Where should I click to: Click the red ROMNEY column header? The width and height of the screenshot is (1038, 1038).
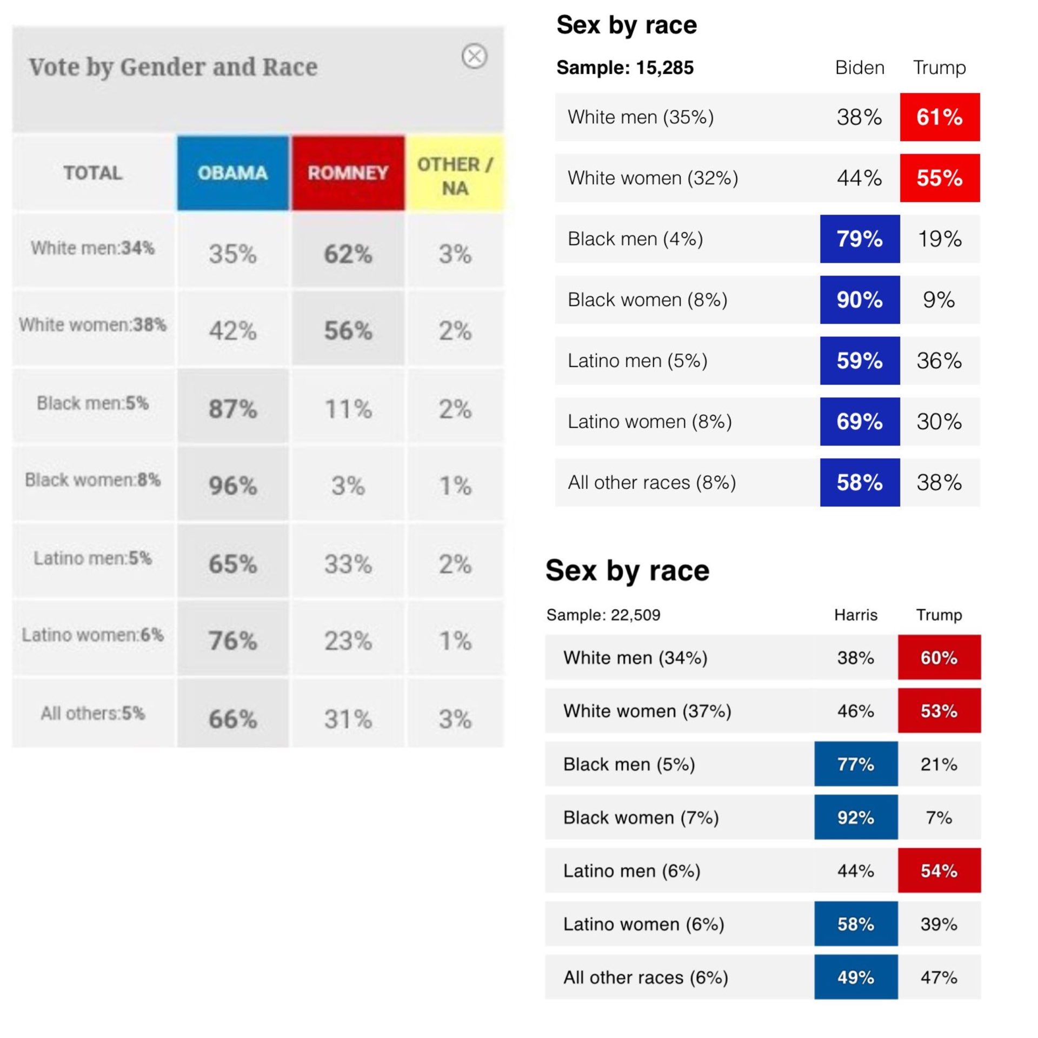348,173
